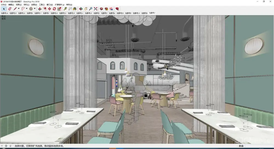Select the arrow Select tool
This screenshot has height=149, width=274.
tap(4, 9)
